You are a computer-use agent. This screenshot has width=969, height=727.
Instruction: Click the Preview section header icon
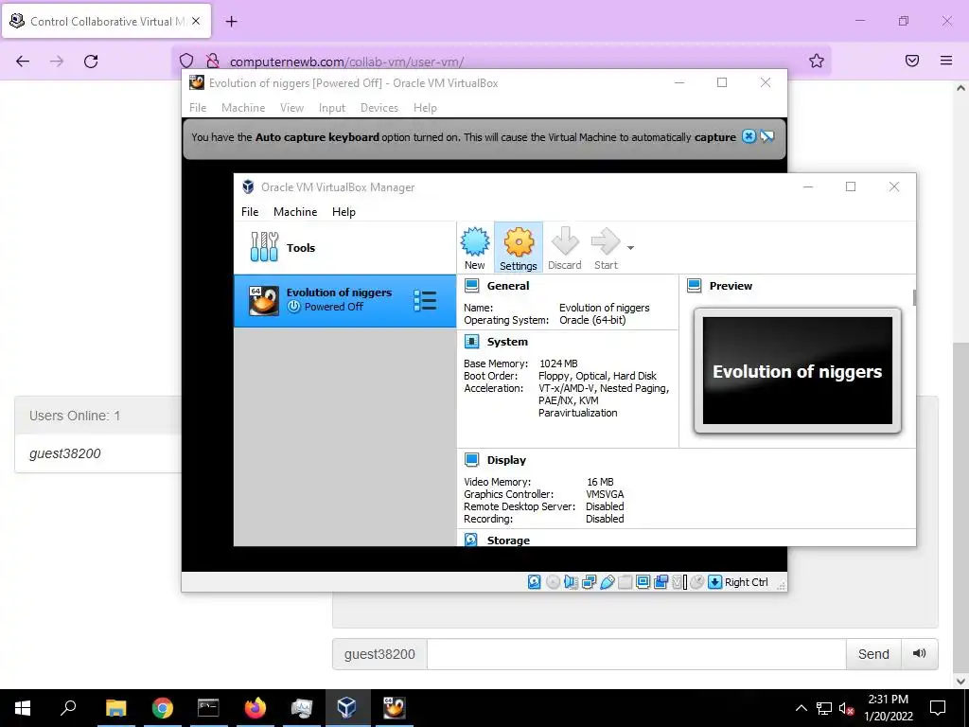(x=695, y=286)
